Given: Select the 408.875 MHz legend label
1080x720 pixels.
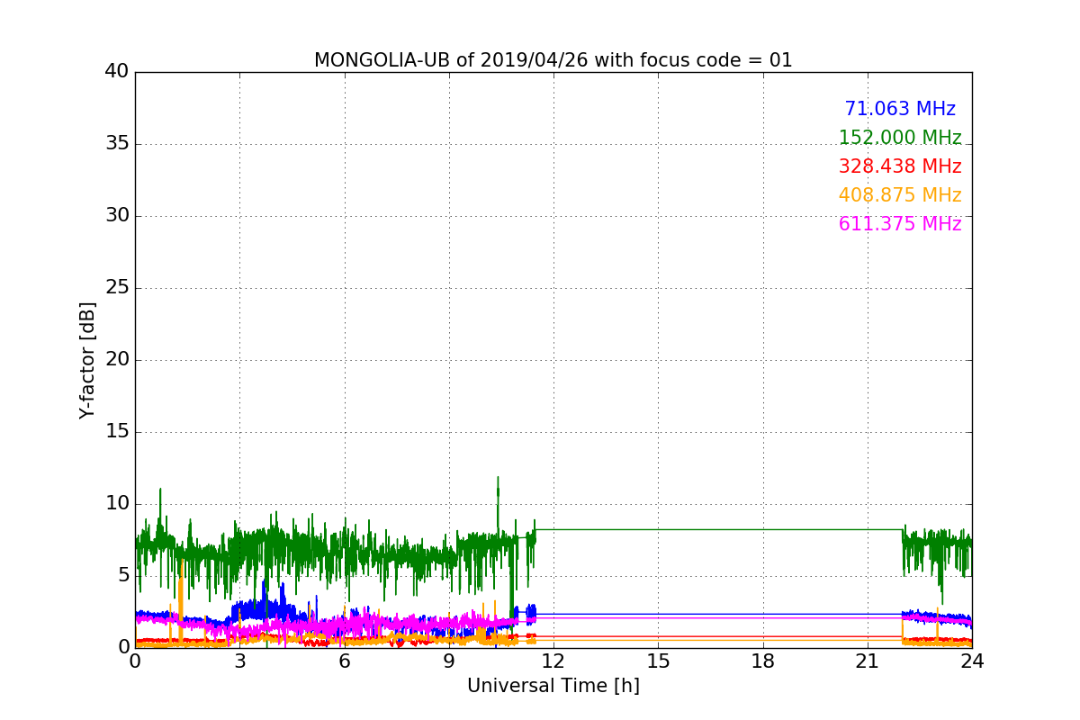Looking at the screenshot, I should [900, 195].
